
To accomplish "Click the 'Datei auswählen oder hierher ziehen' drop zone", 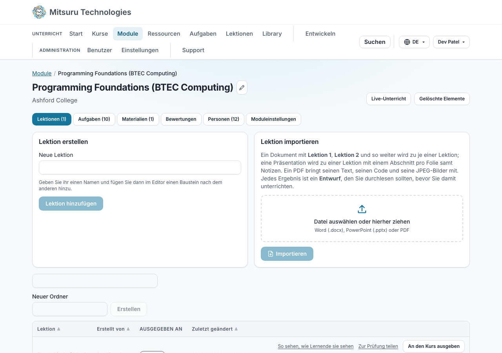I will tap(362, 218).
